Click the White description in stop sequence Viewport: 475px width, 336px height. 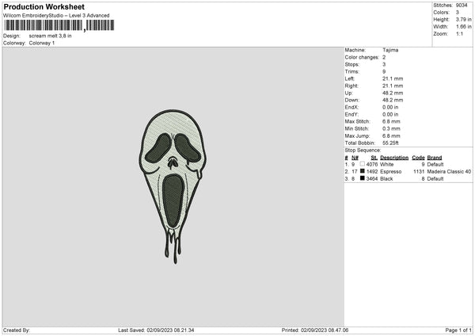tap(387, 164)
